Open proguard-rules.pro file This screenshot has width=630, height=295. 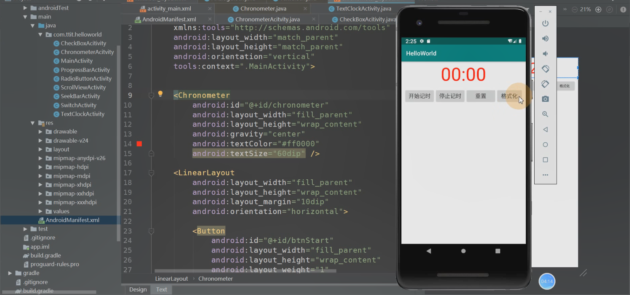coord(55,265)
